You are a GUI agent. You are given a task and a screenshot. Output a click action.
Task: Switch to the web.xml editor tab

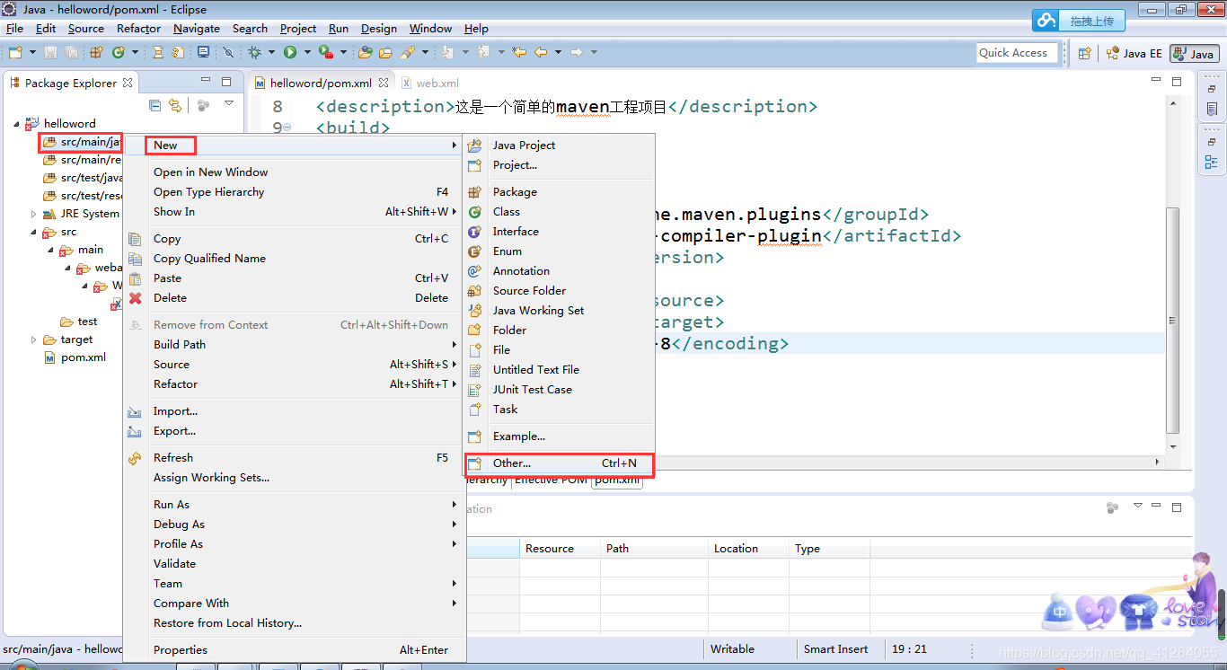pos(430,83)
